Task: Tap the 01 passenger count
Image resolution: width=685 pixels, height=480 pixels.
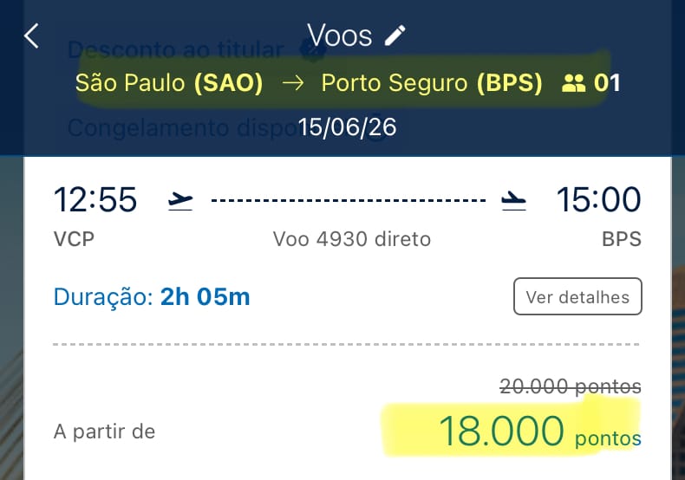Action: point(607,83)
